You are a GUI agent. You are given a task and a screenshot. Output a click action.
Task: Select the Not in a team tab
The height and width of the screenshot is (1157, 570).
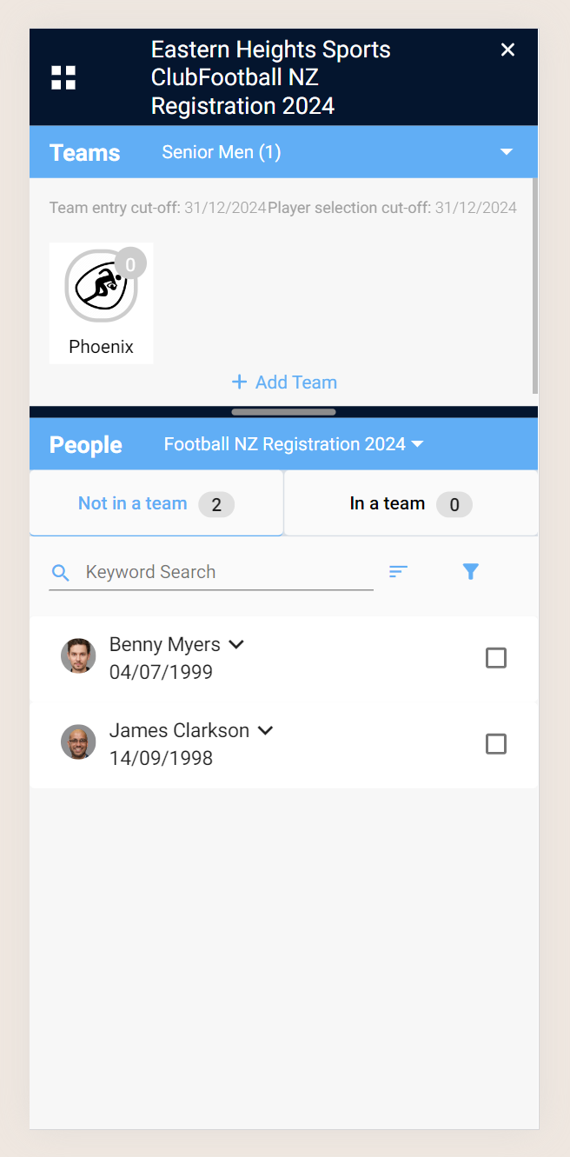click(156, 503)
